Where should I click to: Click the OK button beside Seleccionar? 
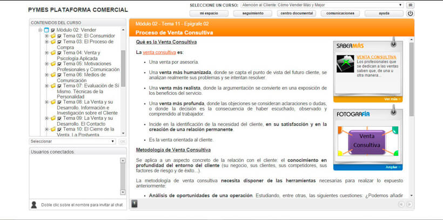123,142
